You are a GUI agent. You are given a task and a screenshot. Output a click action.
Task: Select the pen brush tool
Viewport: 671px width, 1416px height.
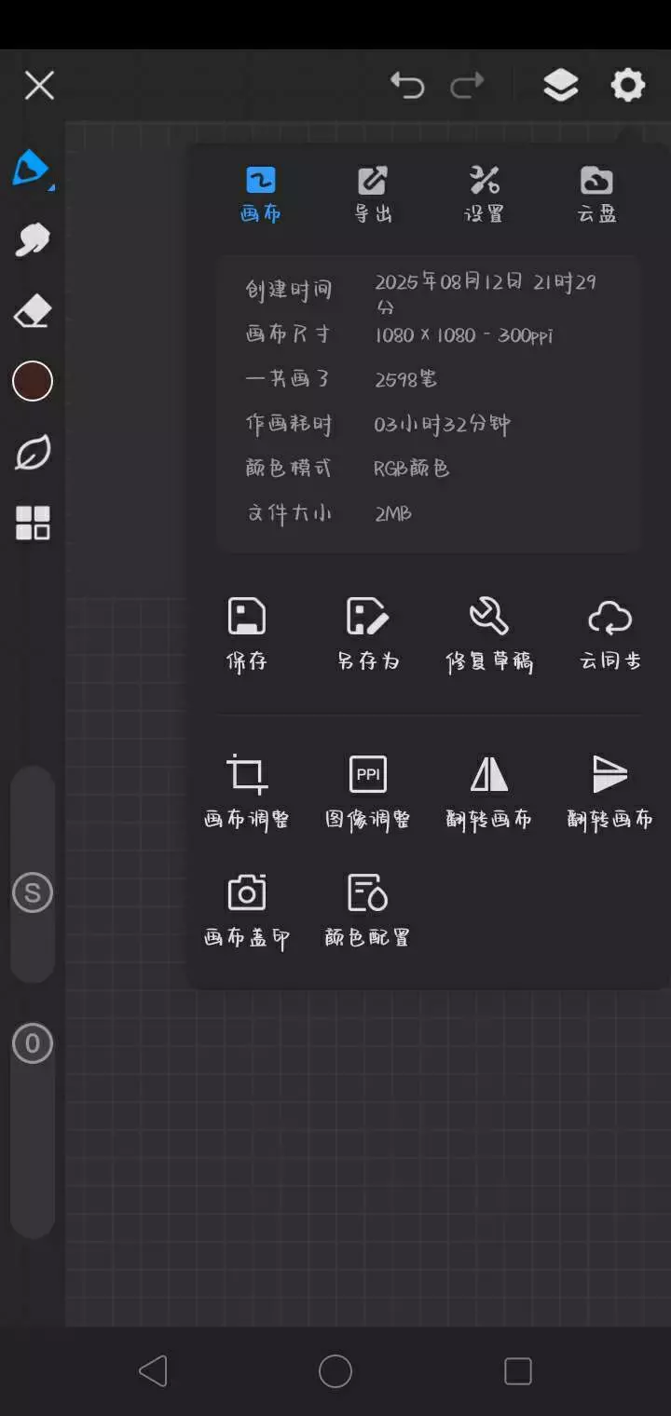33,169
